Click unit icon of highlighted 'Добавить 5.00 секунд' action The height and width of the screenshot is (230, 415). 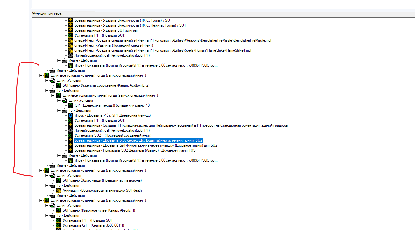pos(71,140)
